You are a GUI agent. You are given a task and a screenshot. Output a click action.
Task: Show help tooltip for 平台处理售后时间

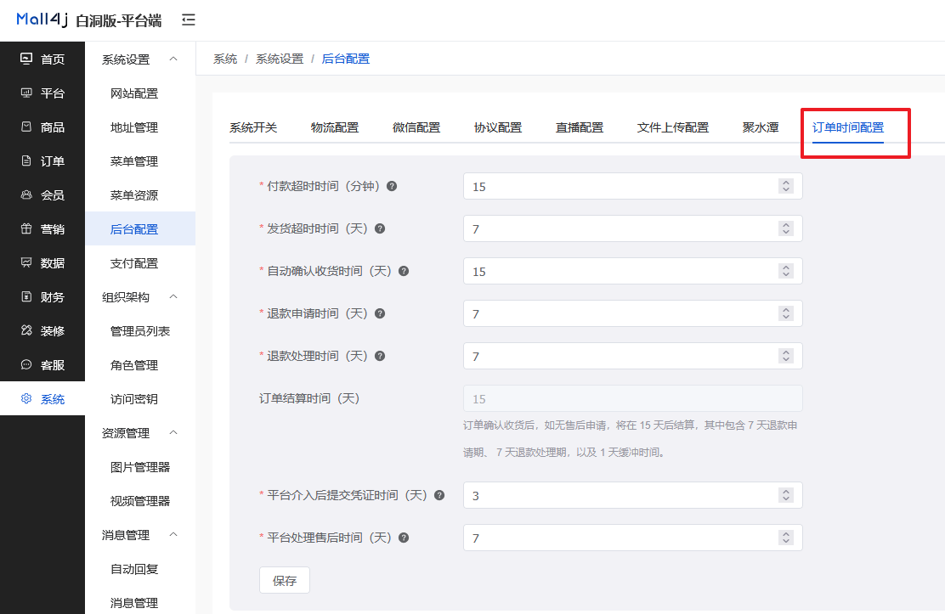tap(404, 538)
